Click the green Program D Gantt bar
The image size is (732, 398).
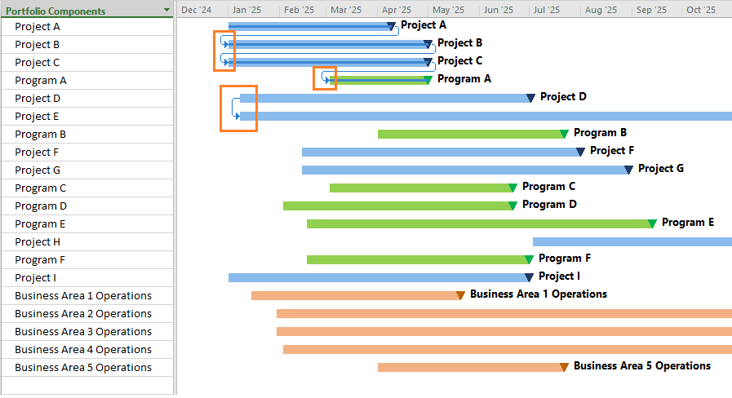click(397, 206)
